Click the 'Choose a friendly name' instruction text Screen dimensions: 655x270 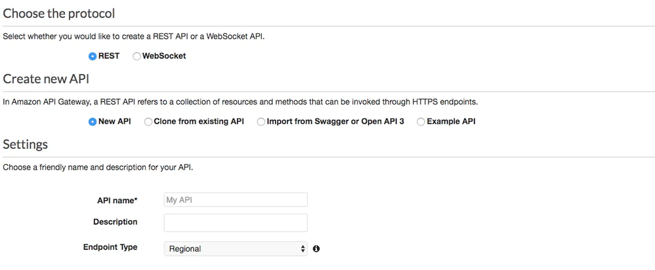[98, 167]
